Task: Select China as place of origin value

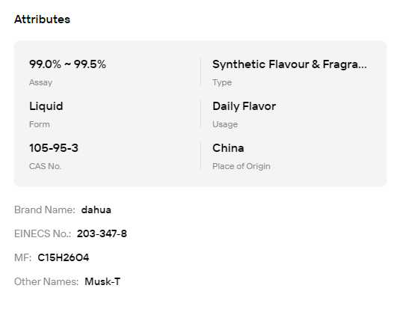Action: pyautogui.click(x=228, y=148)
